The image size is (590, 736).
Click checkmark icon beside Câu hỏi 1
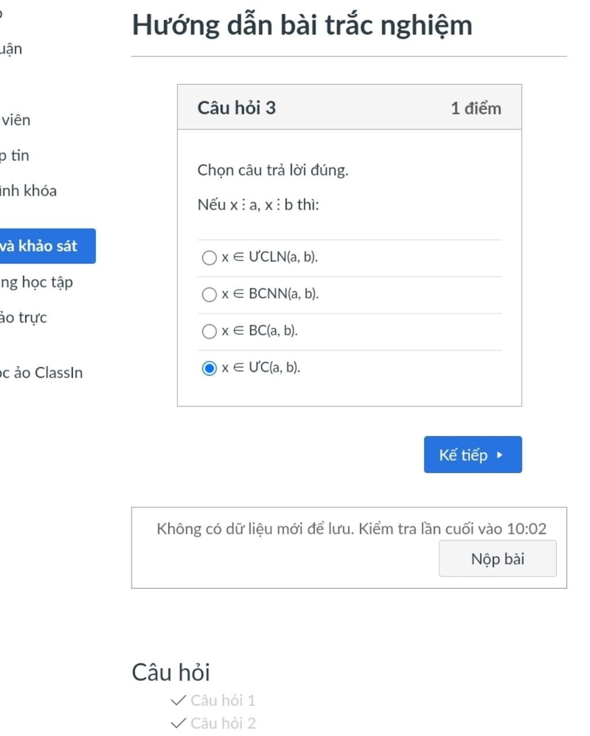tap(179, 700)
